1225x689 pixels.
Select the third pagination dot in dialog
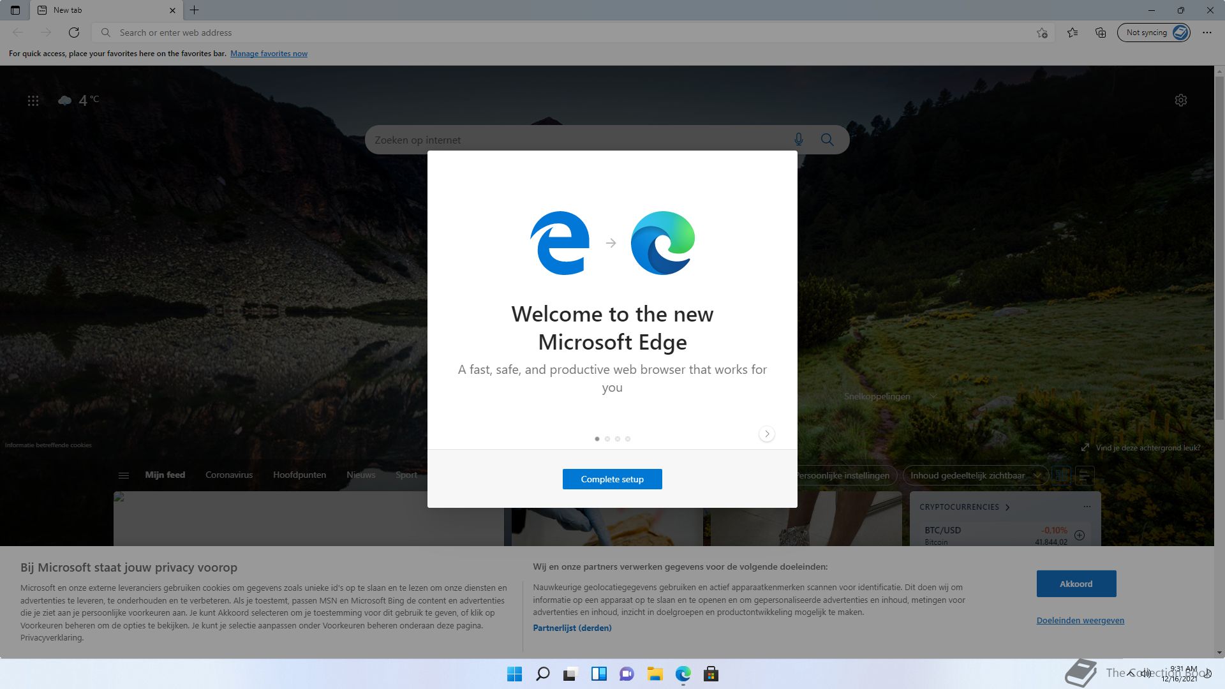[618, 439]
